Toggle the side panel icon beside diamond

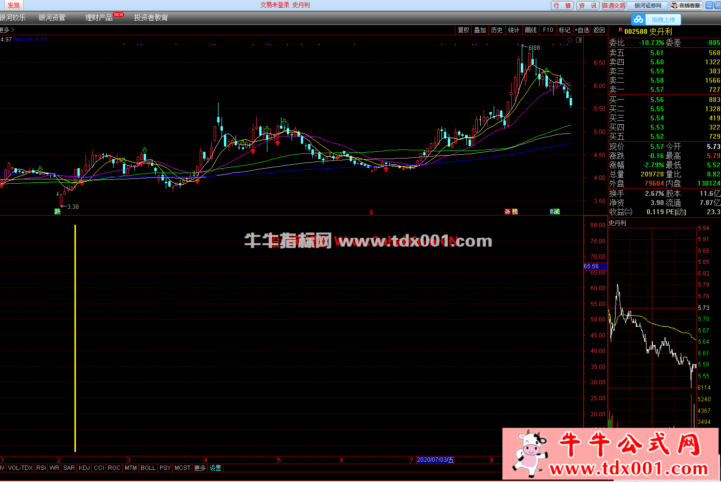579,40
